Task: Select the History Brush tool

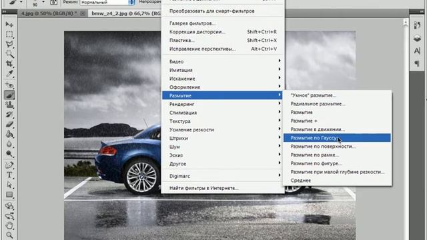Action: point(9,115)
